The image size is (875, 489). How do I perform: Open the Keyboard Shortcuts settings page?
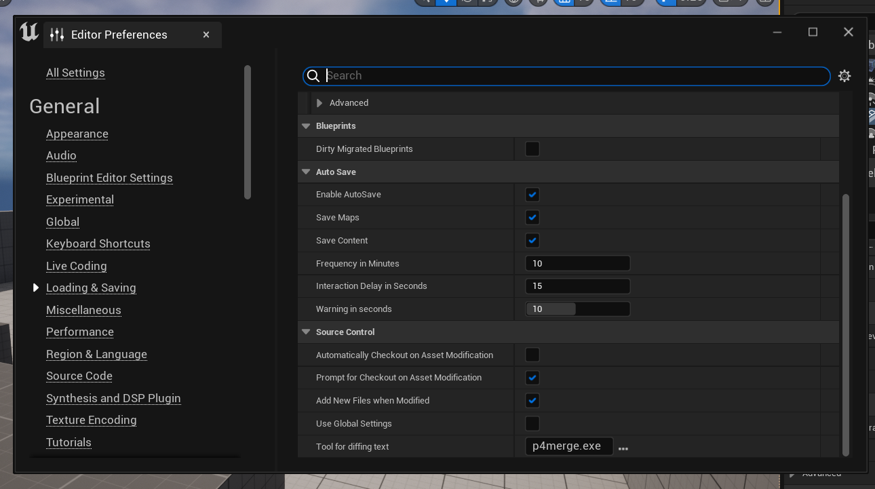[x=98, y=243]
